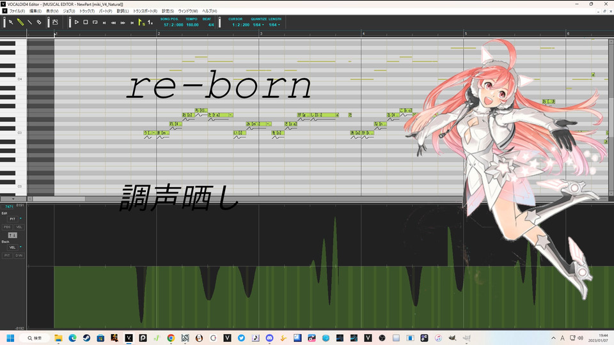Viewport: 614px width, 345px height.
Task: Open Microsoft Edge from the taskbar
Action: coord(72,338)
